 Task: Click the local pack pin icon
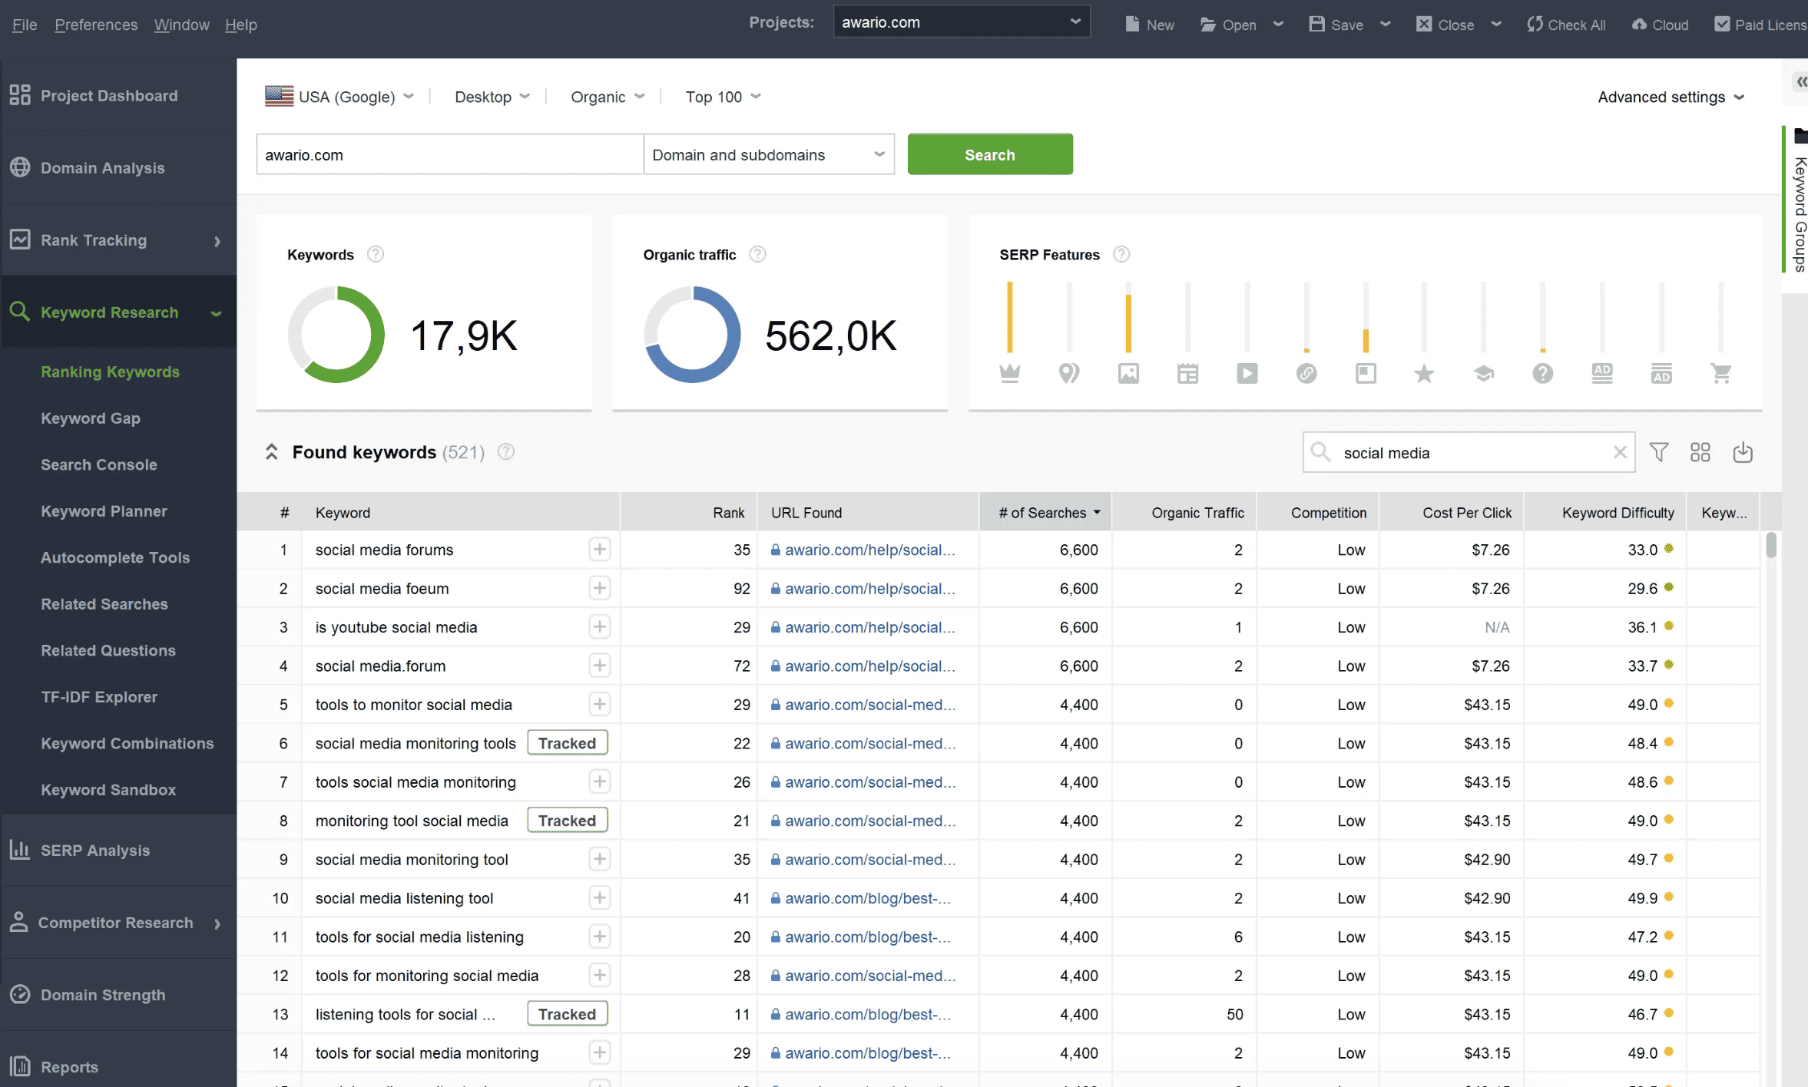(x=1068, y=374)
